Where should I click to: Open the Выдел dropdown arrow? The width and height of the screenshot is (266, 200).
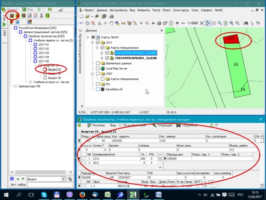[x=63, y=179]
